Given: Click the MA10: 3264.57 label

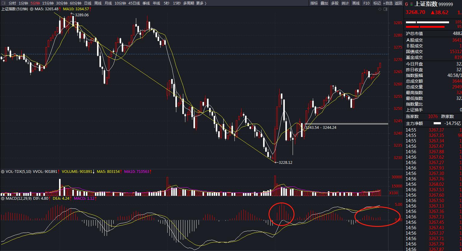Looking at the screenshot, I should coord(75,9).
